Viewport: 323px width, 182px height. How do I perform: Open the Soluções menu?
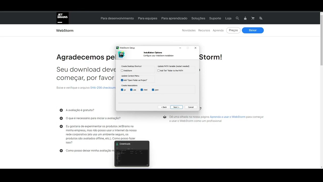(198, 18)
